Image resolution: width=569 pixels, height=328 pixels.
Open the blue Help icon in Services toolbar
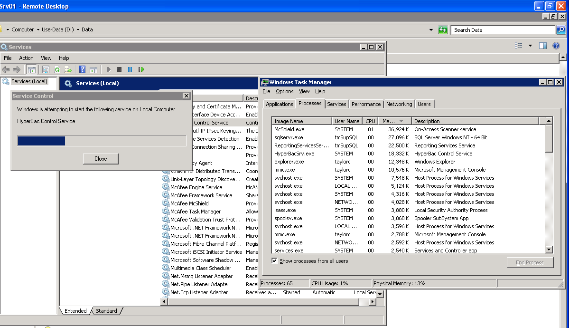pos(82,69)
